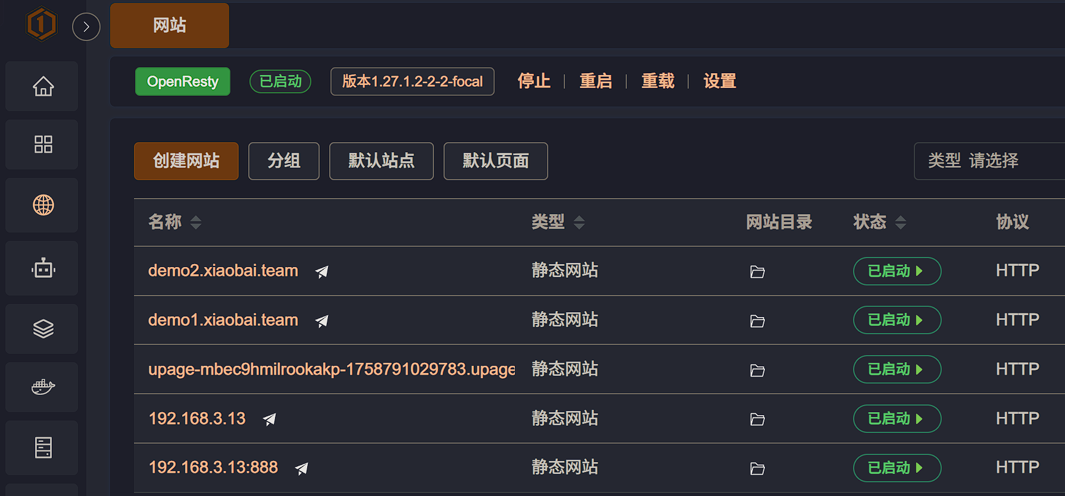The height and width of the screenshot is (496, 1065).
Task: Visit demo1.xiaobai.team via paper plane icon
Action: tap(322, 321)
